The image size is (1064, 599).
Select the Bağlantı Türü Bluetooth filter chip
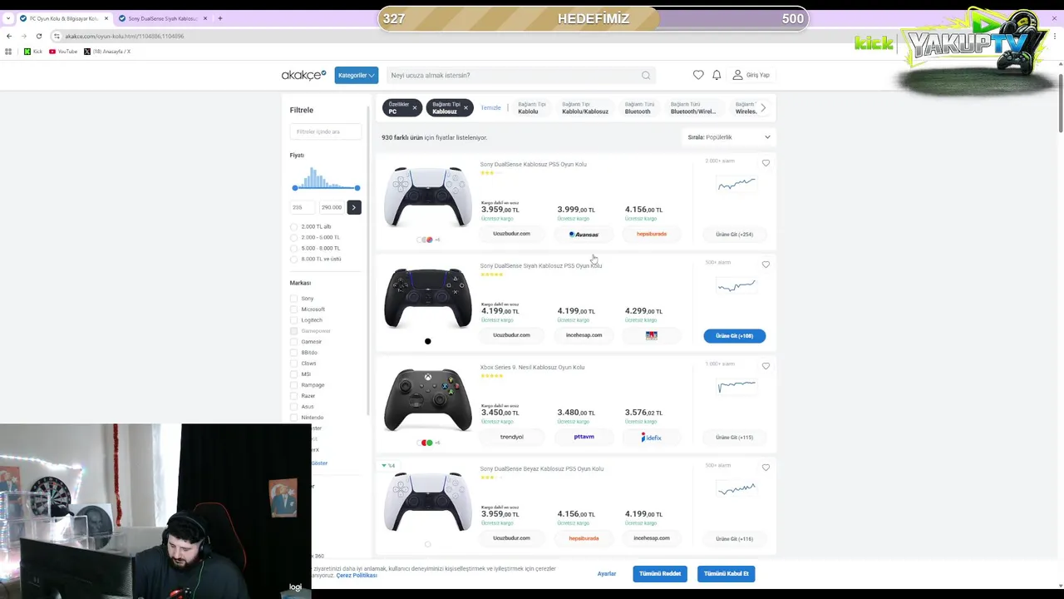coord(639,108)
